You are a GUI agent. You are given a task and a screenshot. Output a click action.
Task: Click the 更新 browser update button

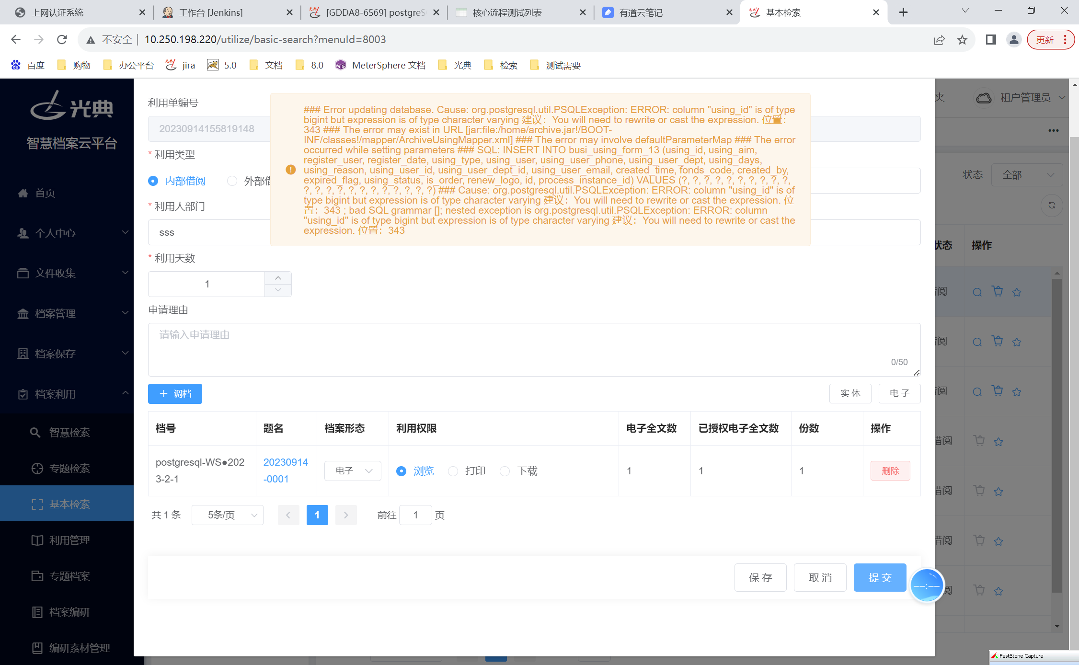click(1051, 40)
